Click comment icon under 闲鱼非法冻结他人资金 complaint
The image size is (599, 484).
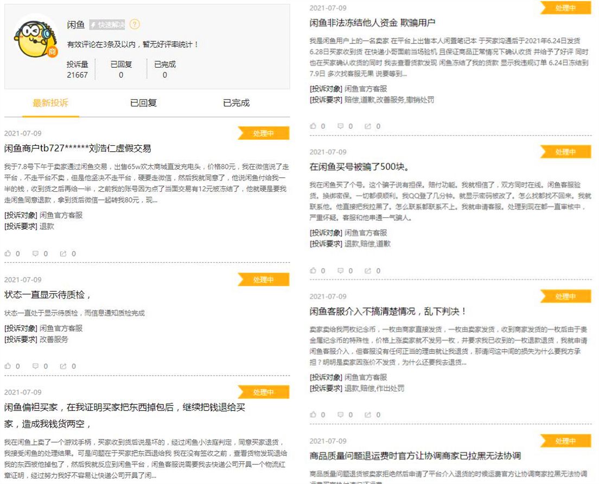[x=340, y=126]
